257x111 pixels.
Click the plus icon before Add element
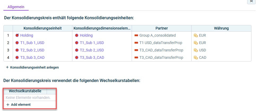pyautogui.click(x=7, y=105)
